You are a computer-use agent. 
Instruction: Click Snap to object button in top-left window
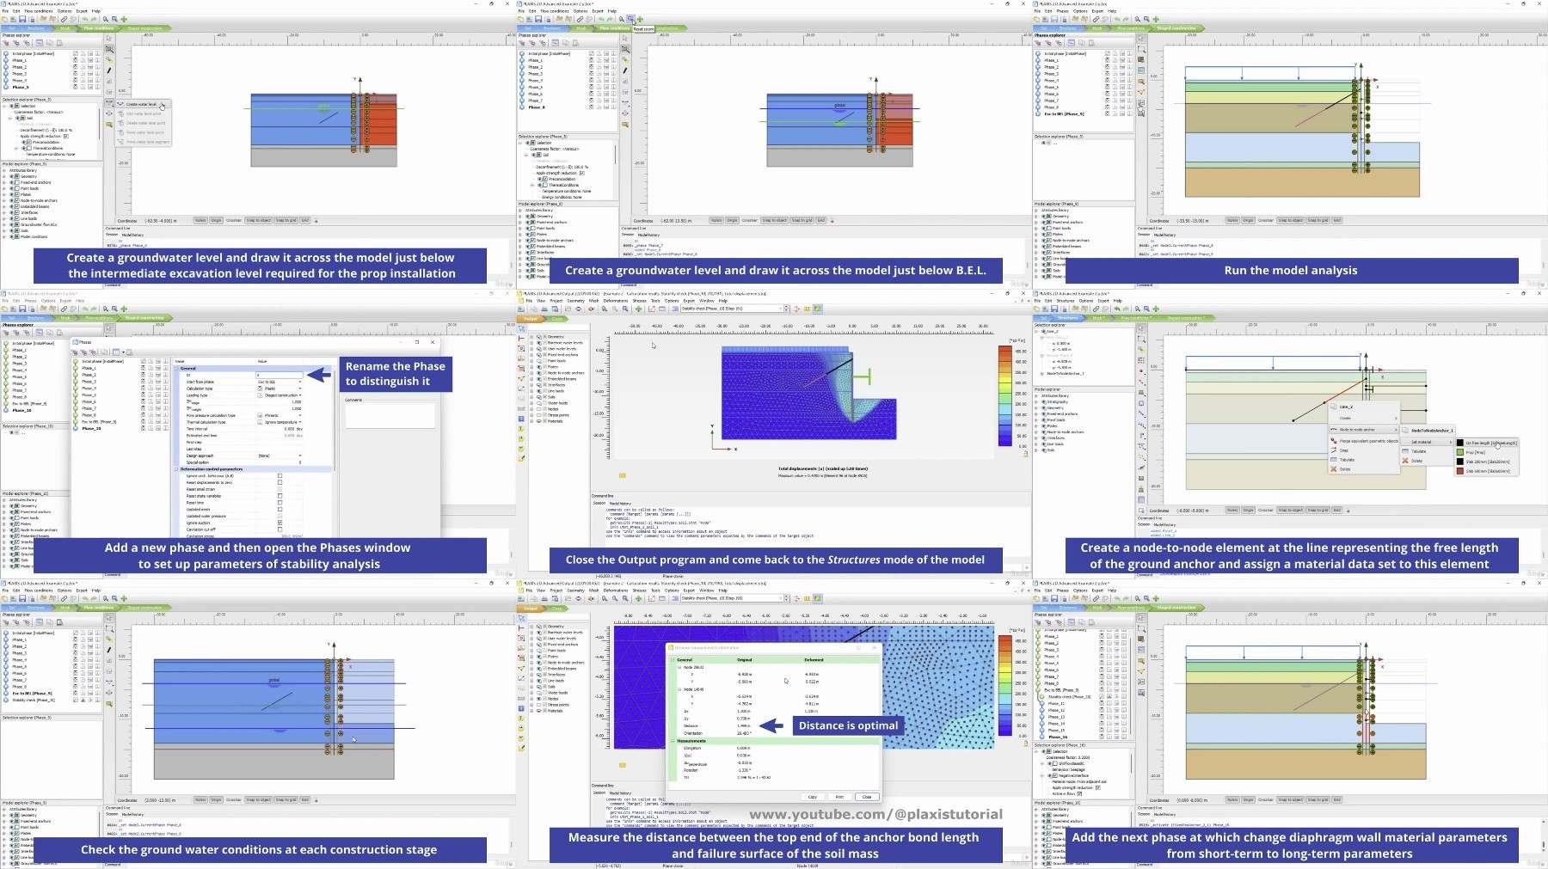[x=258, y=220]
